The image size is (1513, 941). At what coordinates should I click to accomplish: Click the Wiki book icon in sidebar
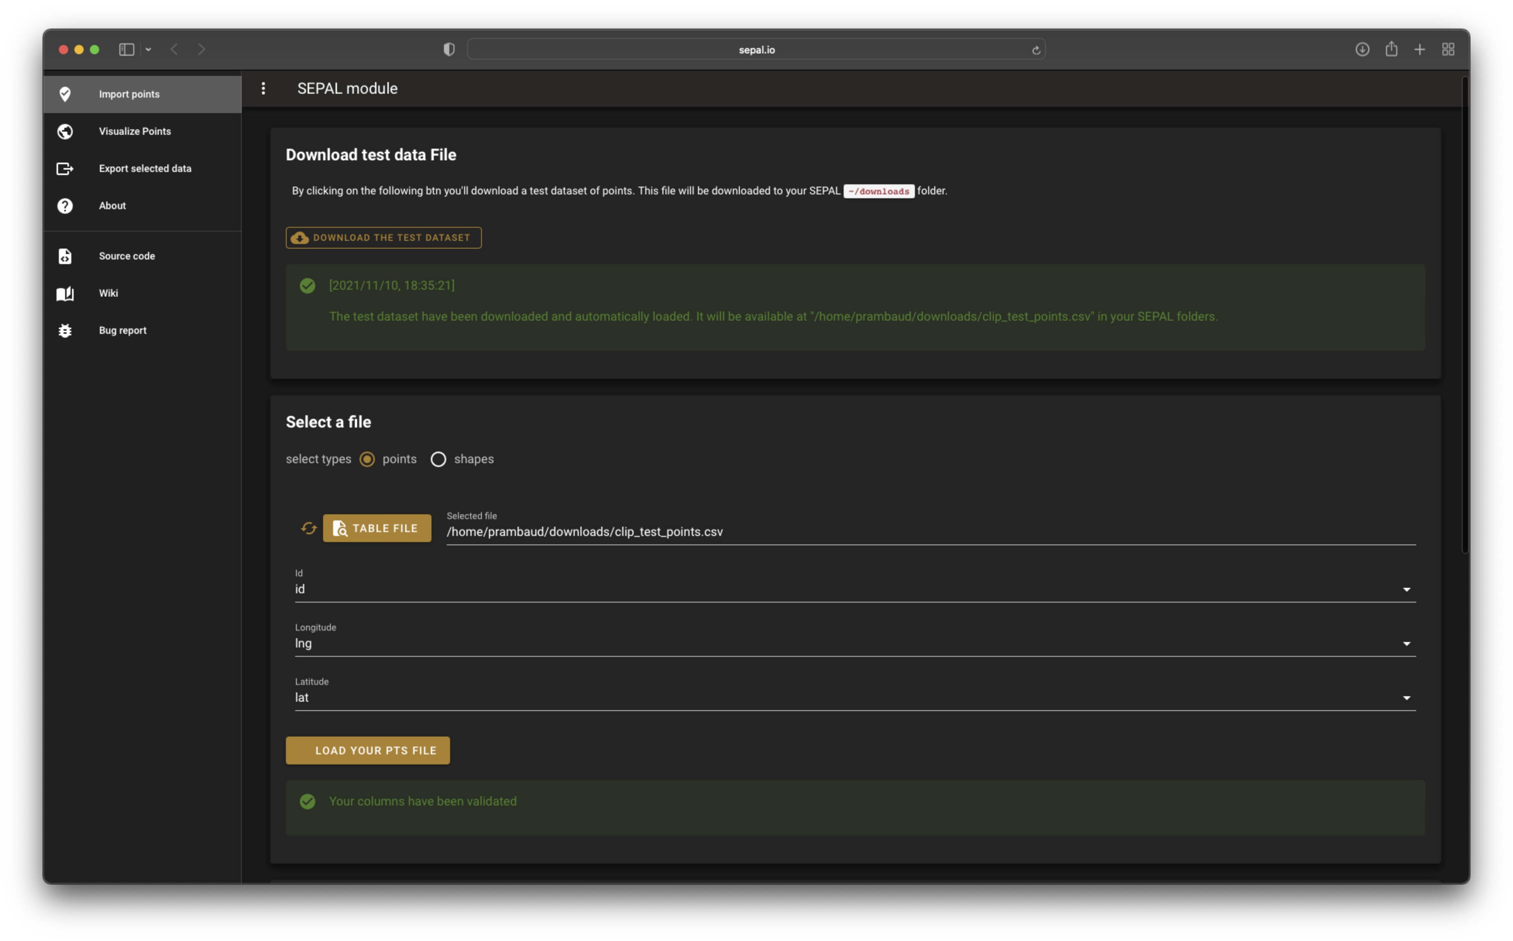click(x=65, y=293)
